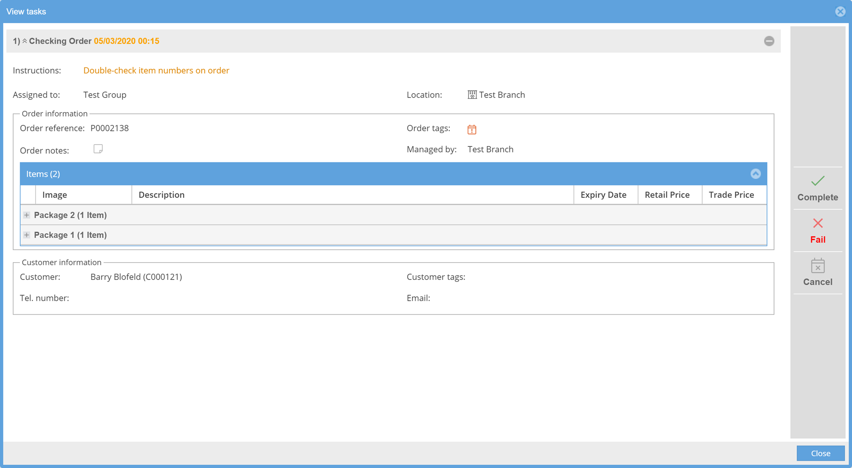This screenshot has height=468, width=852.
Task: Click the Retail Price column header
Action: click(x=667, y=195)
